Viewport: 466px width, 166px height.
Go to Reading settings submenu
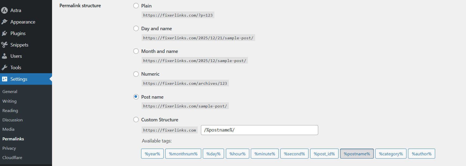[x=10, y=111]
